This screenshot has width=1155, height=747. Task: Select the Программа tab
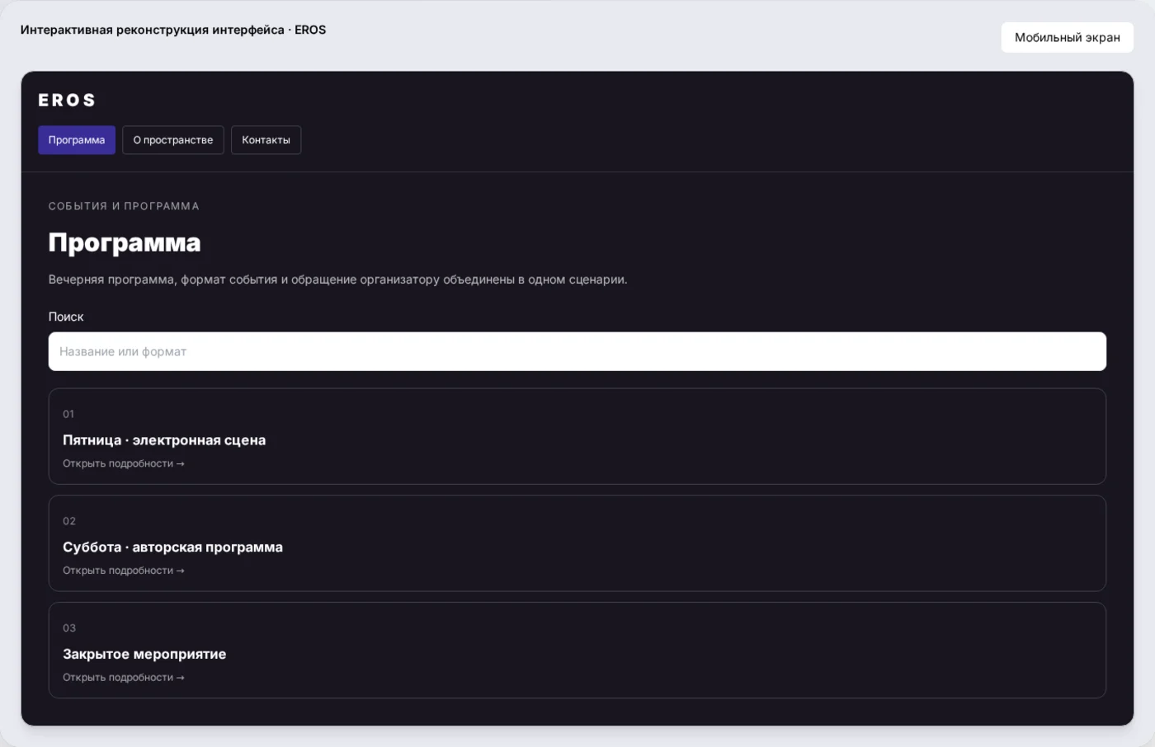(x=77, y=140)
